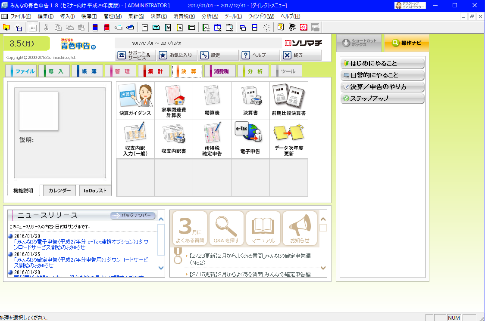The height and width of the screenshot is (321, 485).
Task: Click the save disk toolbar icon
Action: coord(19,28)
